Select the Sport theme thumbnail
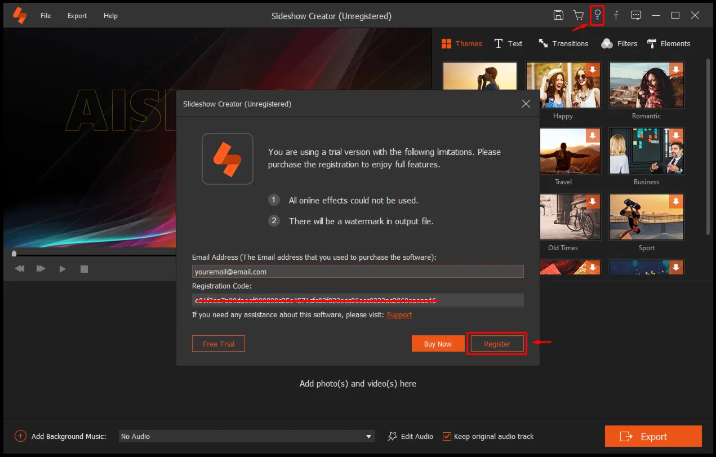Image resolution: width=716 pixels, height=457 pixels. (x=646, y=217)
